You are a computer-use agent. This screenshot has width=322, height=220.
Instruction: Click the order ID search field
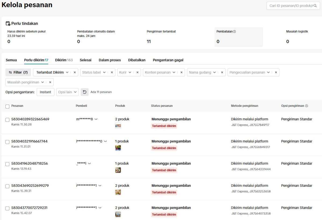click(291, 6)
